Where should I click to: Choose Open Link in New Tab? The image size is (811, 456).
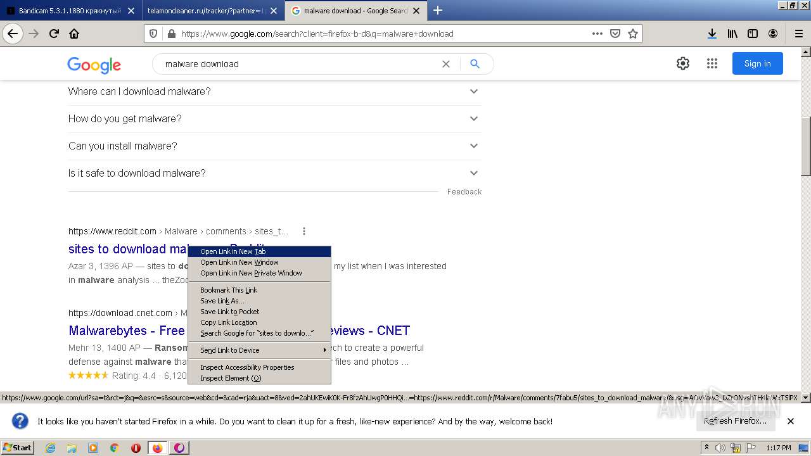point(259,251)
